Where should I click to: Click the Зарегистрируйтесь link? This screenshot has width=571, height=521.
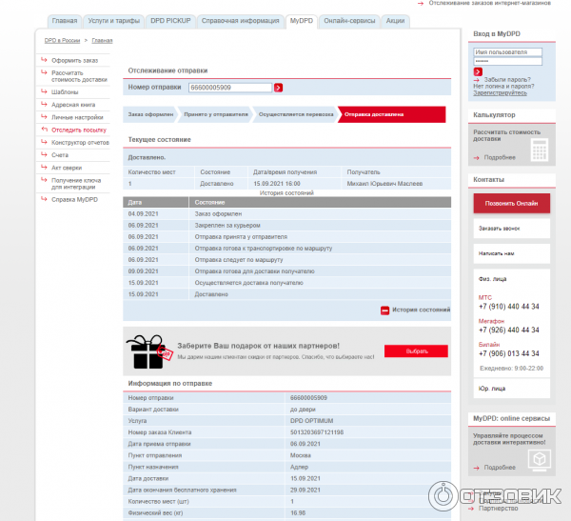coord(500,92)
